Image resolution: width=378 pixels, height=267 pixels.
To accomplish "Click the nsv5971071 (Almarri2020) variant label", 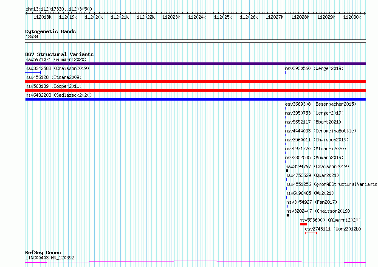I will 56,59.
